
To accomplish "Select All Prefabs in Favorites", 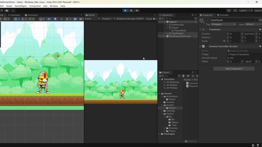I will tap(172, 88).
